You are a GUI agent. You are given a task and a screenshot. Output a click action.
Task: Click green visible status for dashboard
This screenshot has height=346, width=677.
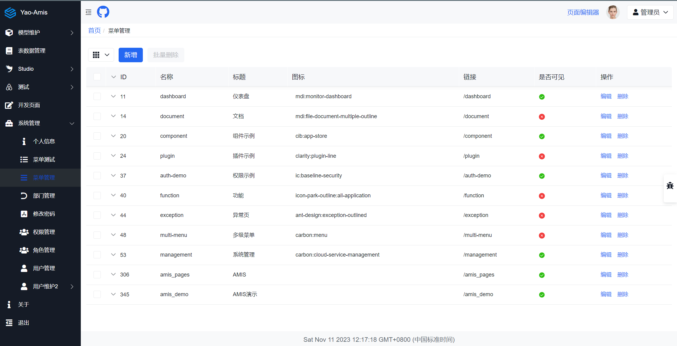pyautogui.click(x=542, y=97)
